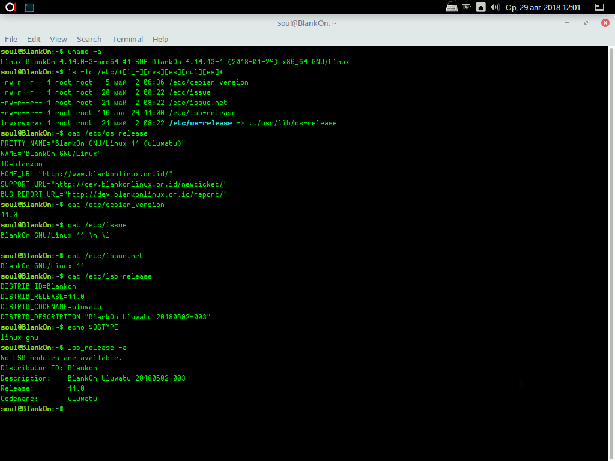Click the PRETTY_NAME line
The width and height of the screenshot is (615, 461).
click(x=93, y=143)
